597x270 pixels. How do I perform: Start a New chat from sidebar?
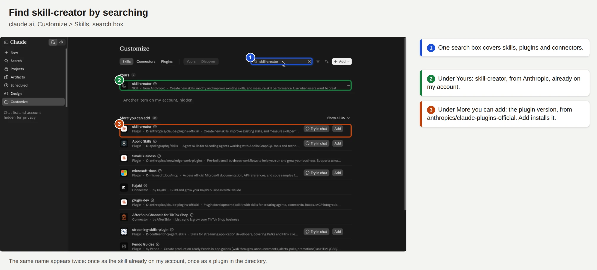tap(33, 53)
